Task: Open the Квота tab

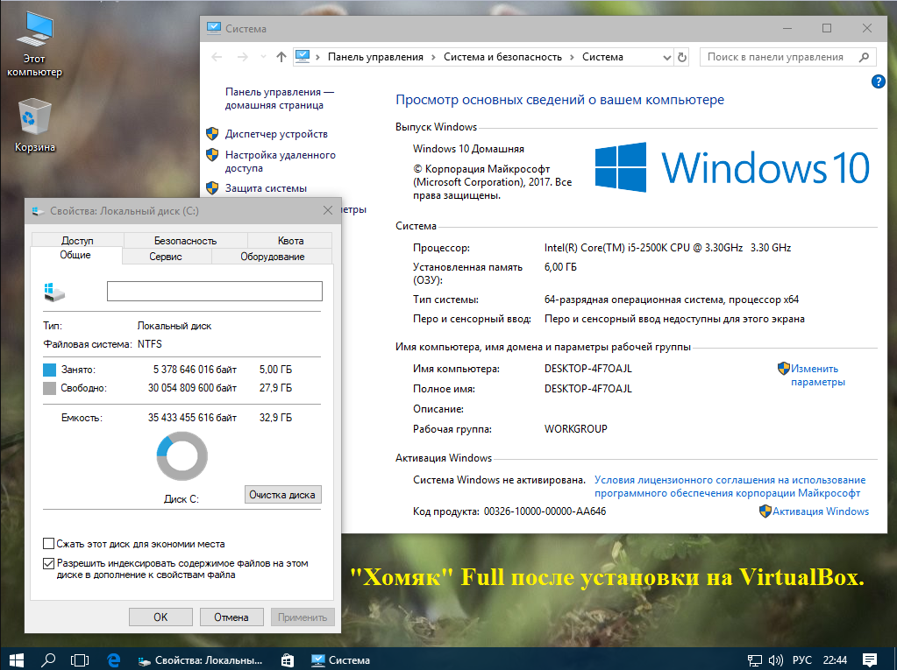Action: [290, 241]
